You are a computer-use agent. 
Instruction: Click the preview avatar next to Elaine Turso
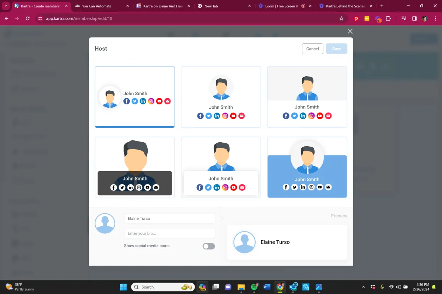(x=245, y=242)
